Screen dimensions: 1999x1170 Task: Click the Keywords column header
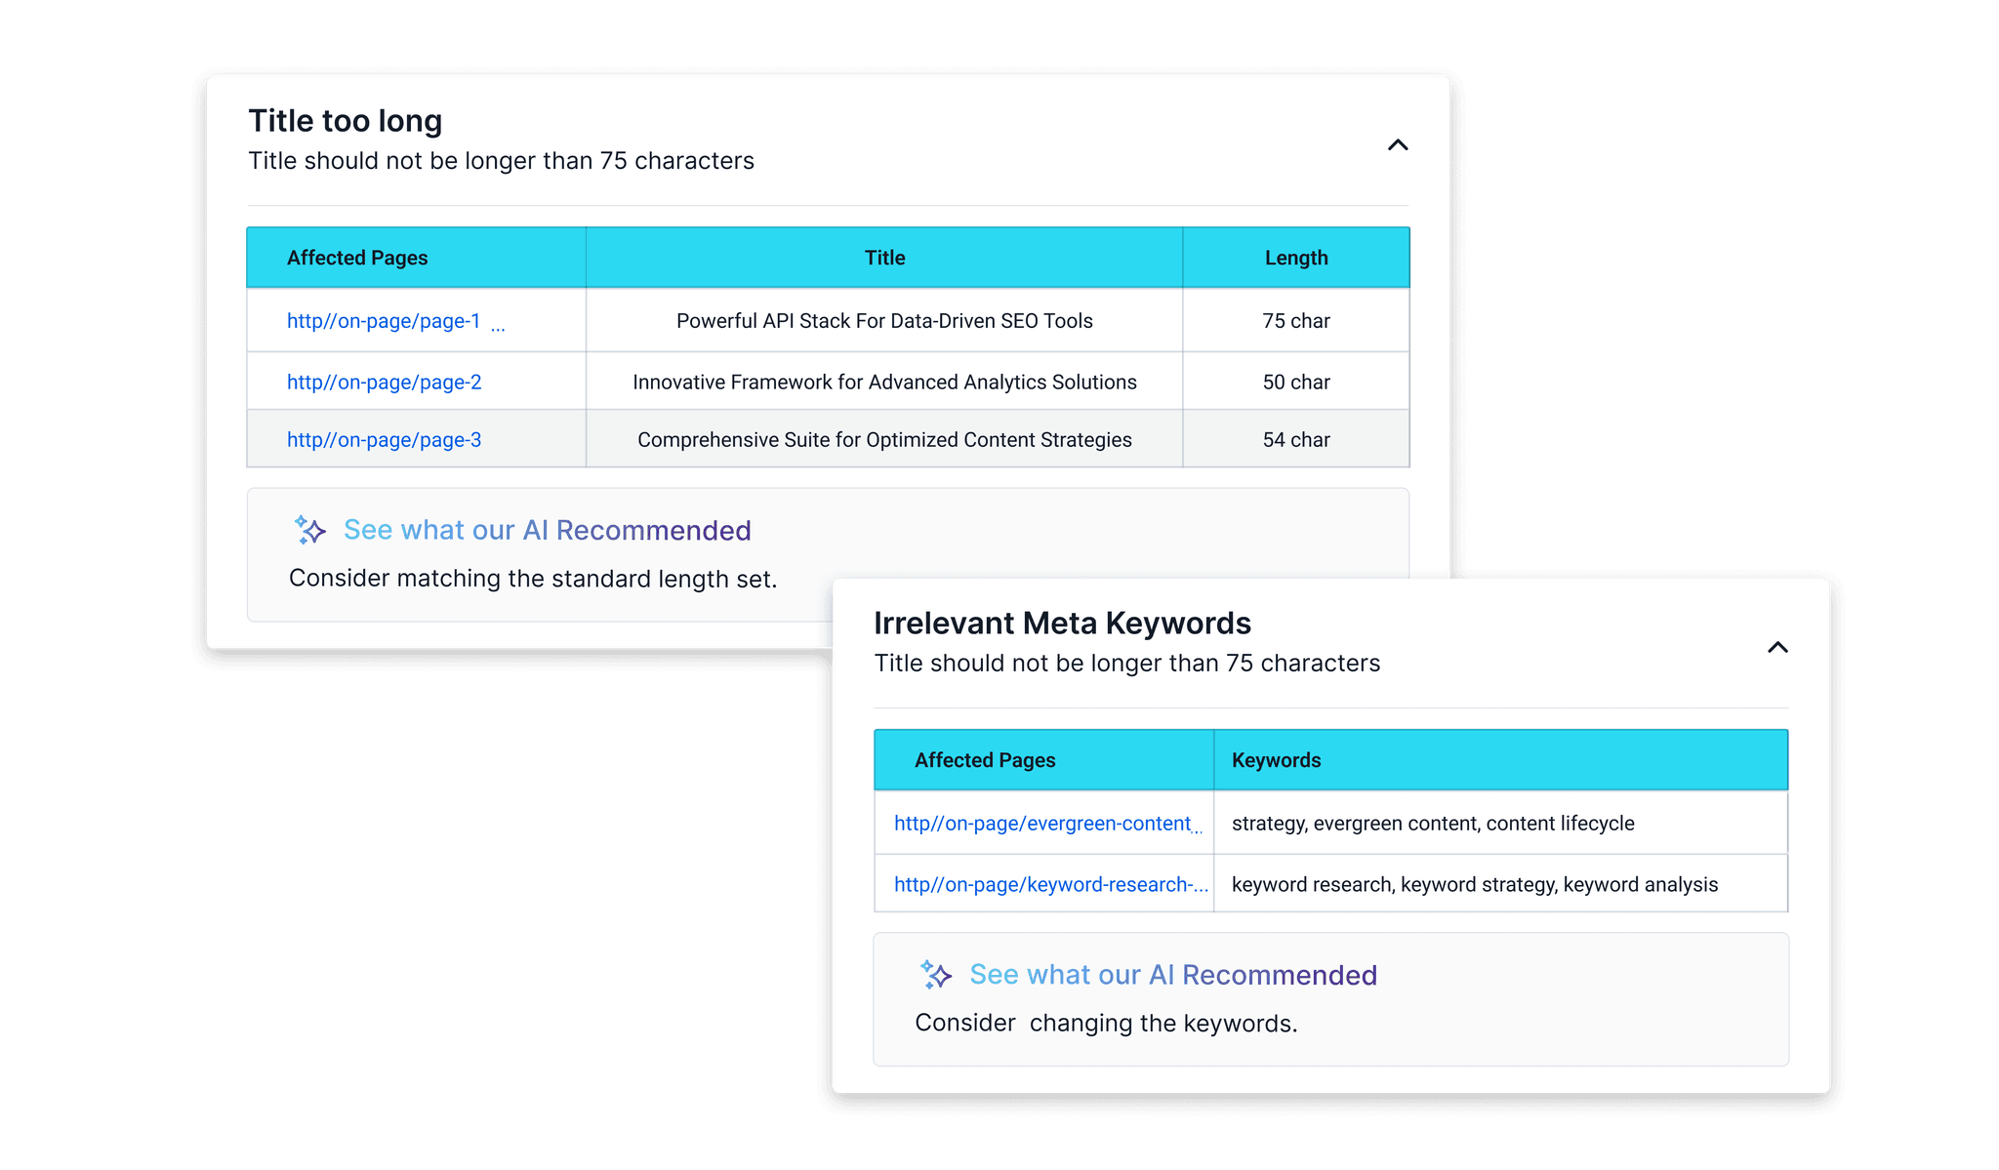[x=1276, y=760]
